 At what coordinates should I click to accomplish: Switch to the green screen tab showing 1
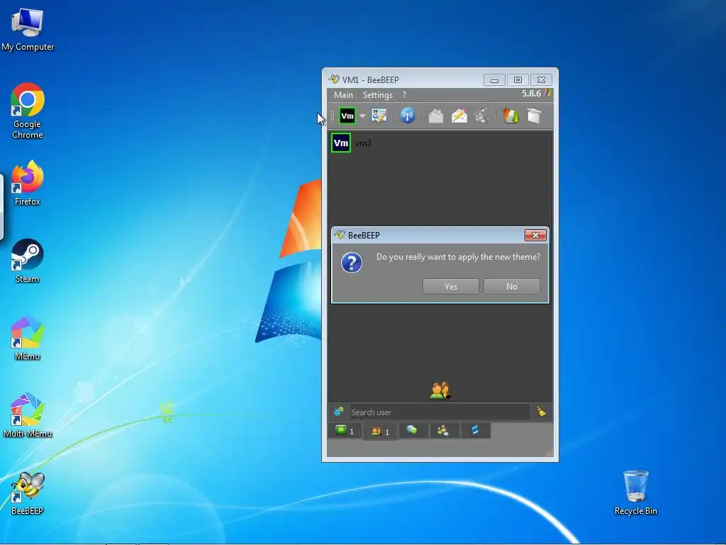point(345,431)
